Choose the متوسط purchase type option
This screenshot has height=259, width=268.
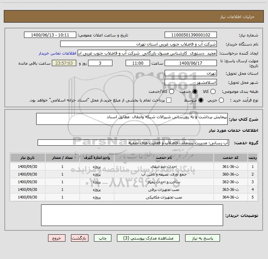(x=201, y=100)
